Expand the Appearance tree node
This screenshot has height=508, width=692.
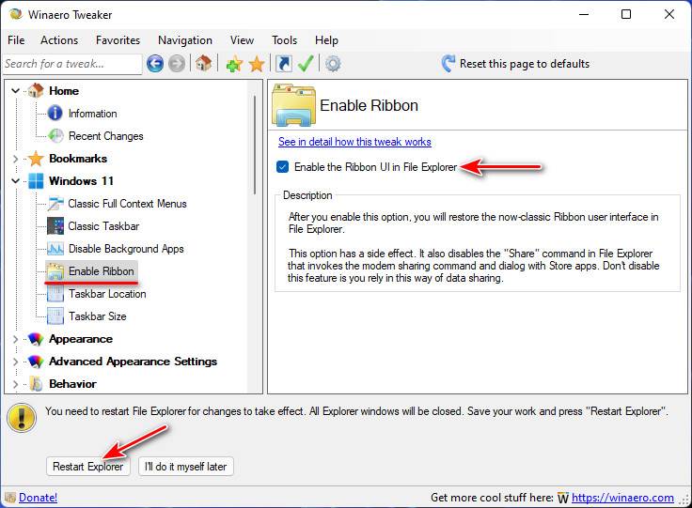pyautogui.click(x=15, y=339)
